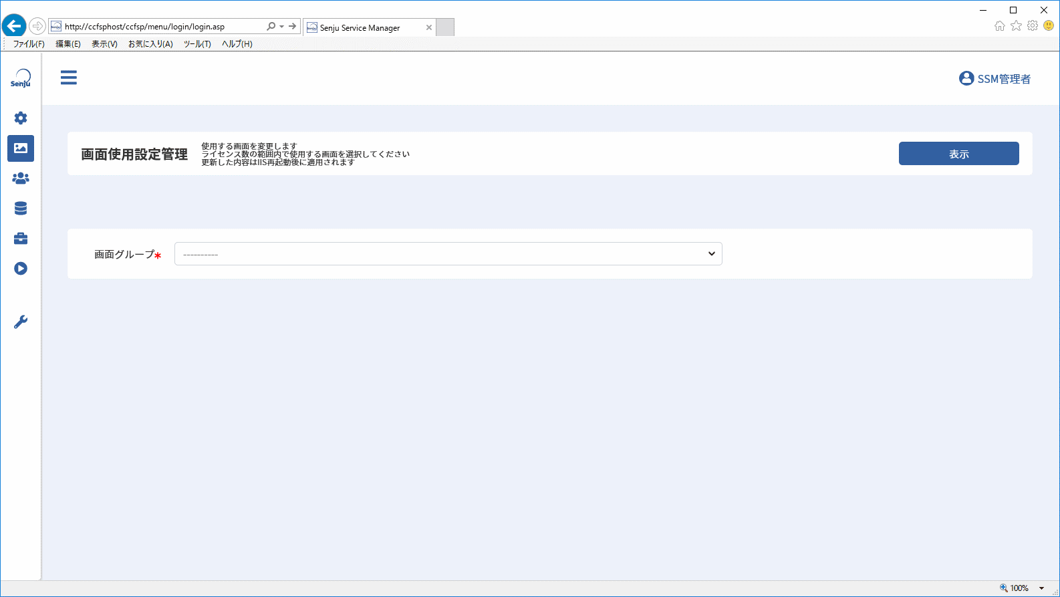Open the wrench tools sidebar icon
The height and width of the screenshot is (597, 1060).
[x=21, y=322]
